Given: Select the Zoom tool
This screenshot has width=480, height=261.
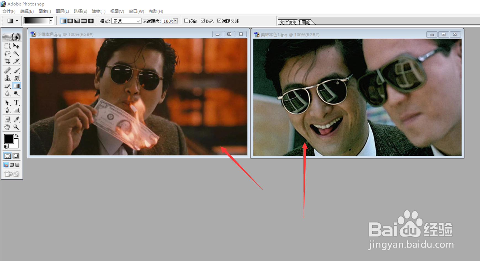Looking at the screenshot, I should point(16,127).
